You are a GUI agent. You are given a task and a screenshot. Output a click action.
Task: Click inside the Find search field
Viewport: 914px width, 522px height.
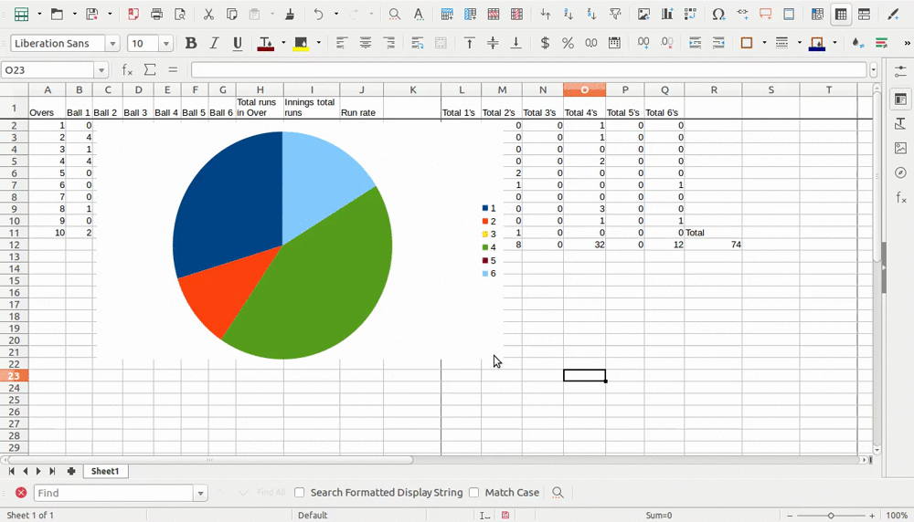click(113, 493)
